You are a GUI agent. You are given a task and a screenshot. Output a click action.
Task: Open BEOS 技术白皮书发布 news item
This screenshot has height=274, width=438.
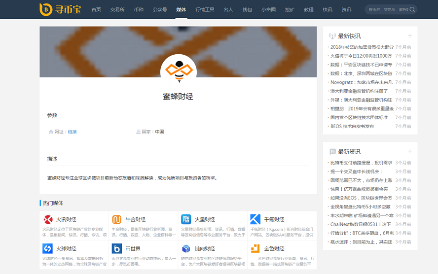pyautogui.click(x=352, y=126)
